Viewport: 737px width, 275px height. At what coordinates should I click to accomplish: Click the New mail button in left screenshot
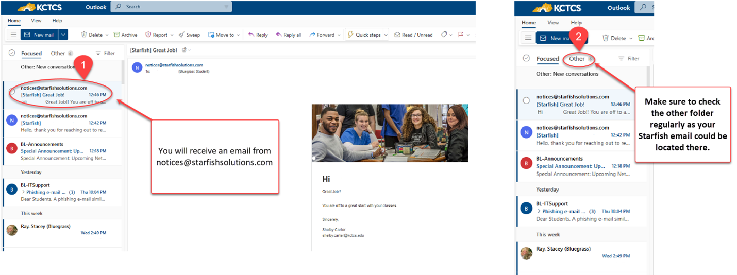click(39, 35)
